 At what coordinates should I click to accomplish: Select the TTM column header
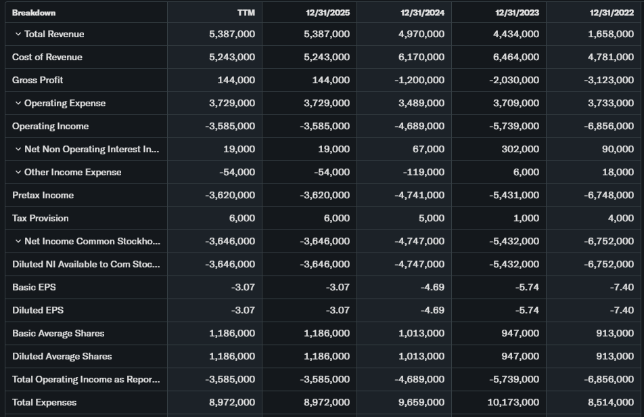pyautogui.click(x=246, y=13)
